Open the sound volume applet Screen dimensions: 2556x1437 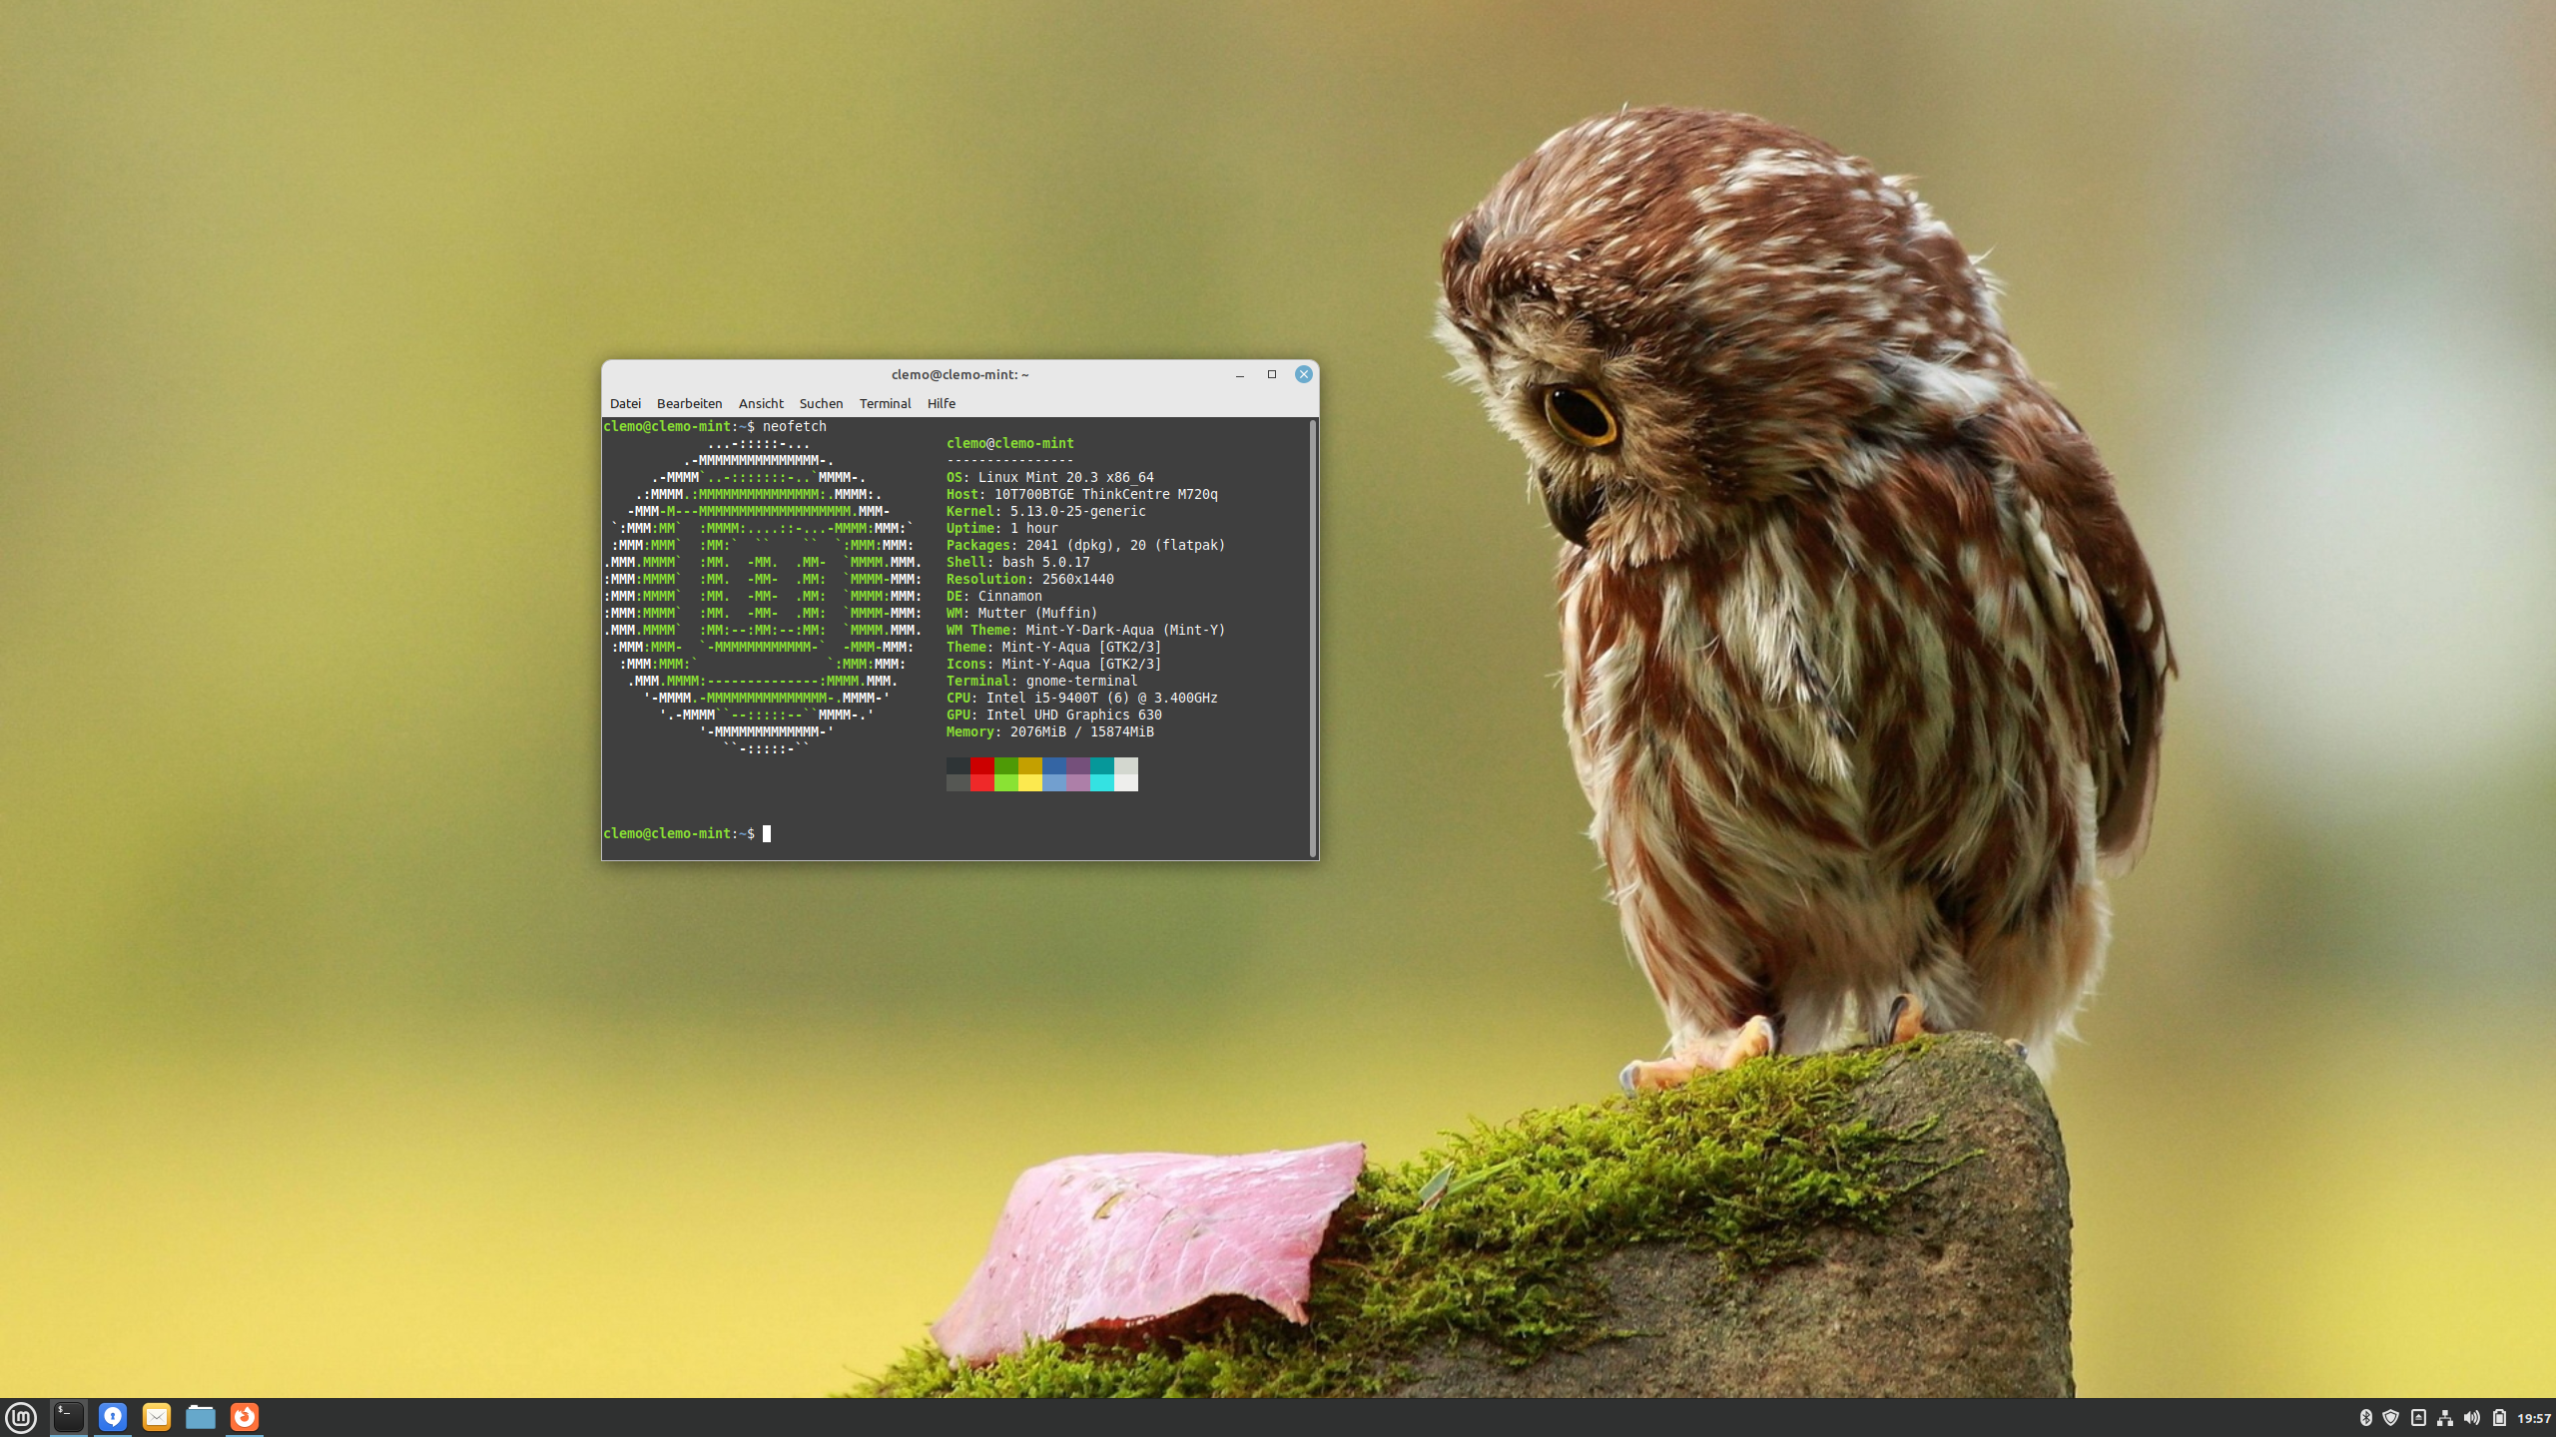pos(2471,1418)
